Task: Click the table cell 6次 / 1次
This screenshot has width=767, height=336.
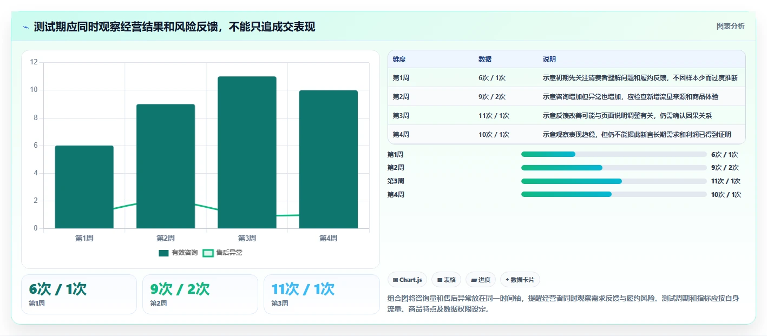Action: point(492,78)
